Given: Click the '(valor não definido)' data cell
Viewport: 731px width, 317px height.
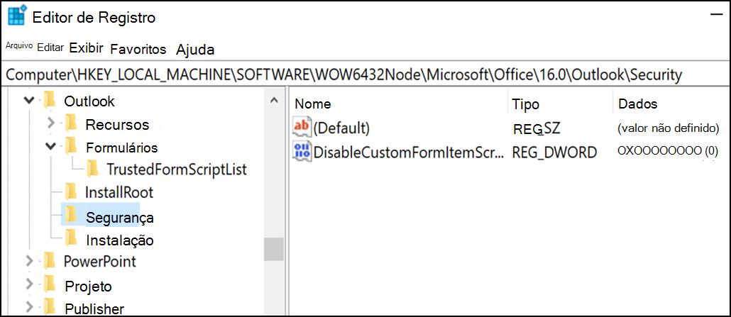Looking at the screenshot, I should click(x=668, y=128).
